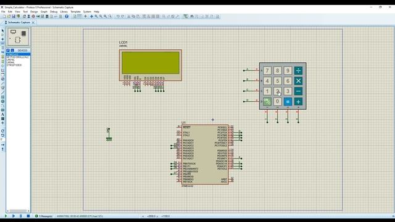Viewport: 395px width, 222px height.
Task: Stop the simulation
Action: pos(28,216)
